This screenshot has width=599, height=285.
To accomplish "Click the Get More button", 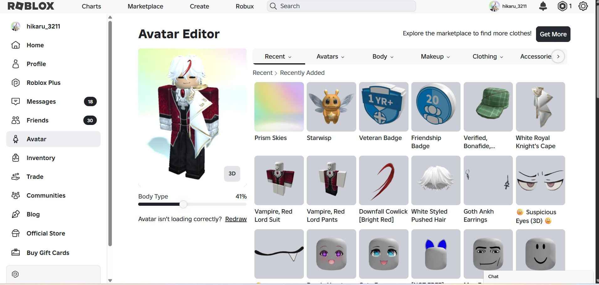I will coord(553,34).
